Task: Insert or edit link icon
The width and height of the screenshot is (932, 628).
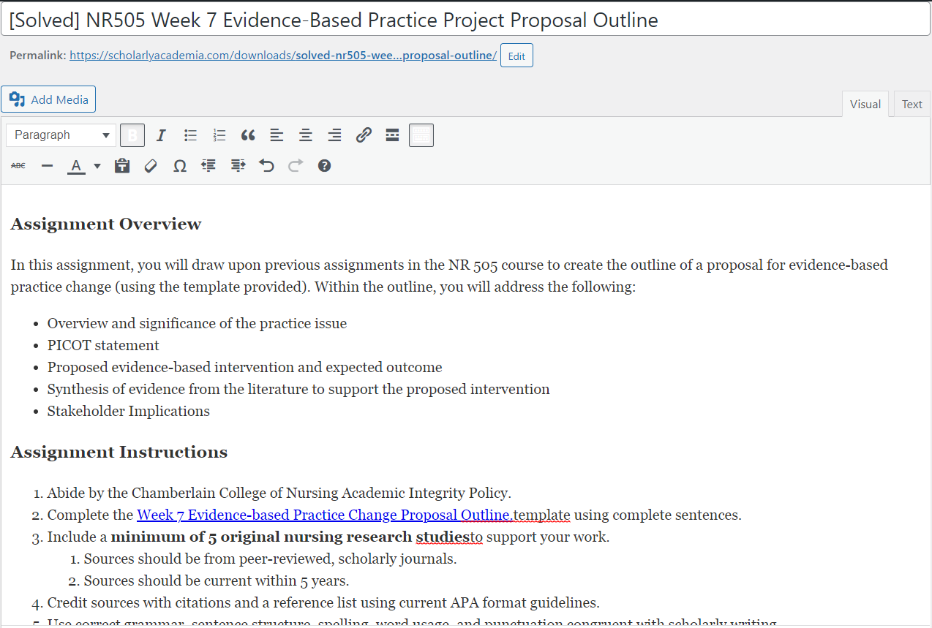Action: [364, 135]
